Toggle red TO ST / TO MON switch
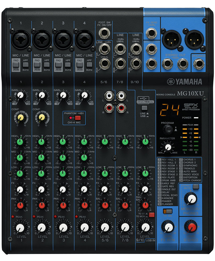 click(152, 215)
